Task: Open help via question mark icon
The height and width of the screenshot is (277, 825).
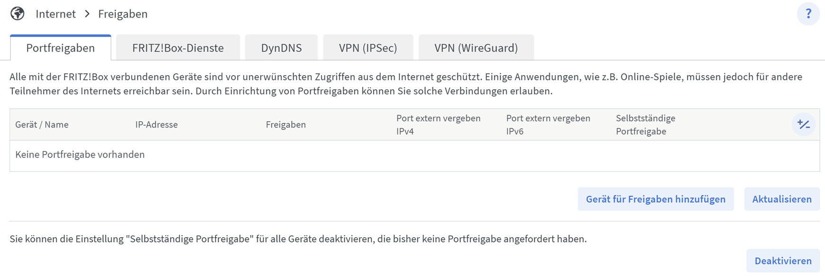Action: [x=808, y=14]
